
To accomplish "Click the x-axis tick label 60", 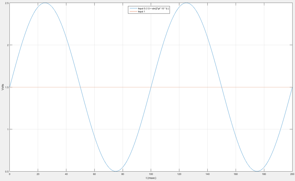I will tap(94, 174).
